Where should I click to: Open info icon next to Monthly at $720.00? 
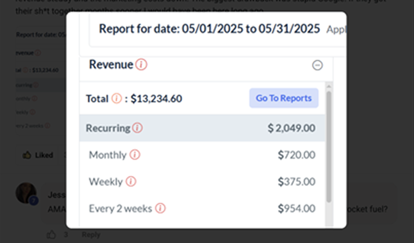[135, 155]
